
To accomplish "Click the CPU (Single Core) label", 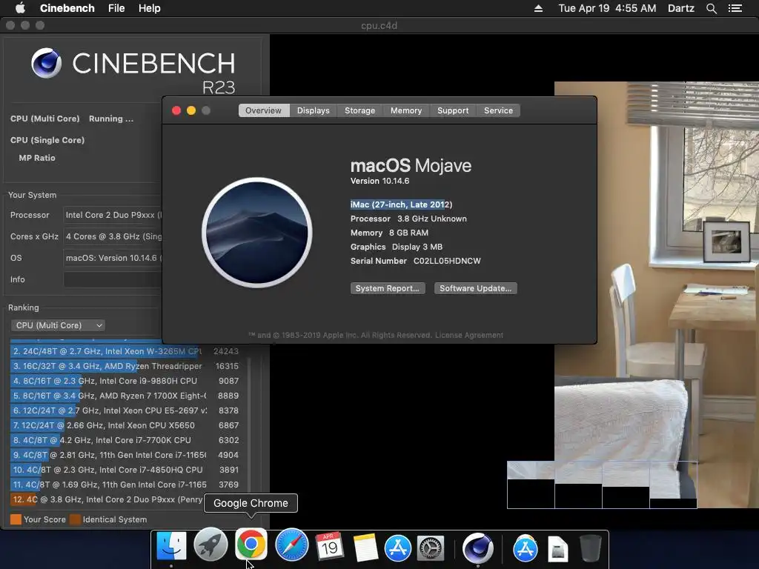I will coord(47,140).
